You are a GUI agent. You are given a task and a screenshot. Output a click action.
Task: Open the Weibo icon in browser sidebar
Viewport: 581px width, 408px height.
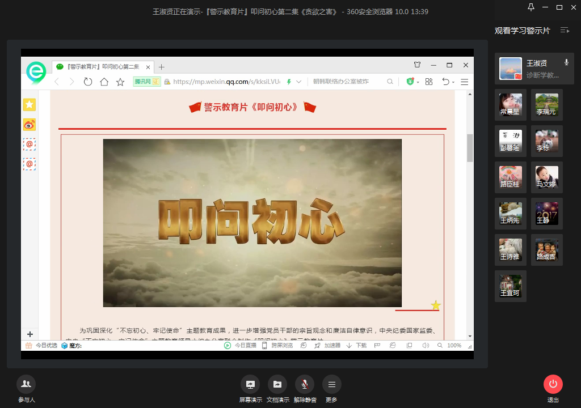[30, 125]
